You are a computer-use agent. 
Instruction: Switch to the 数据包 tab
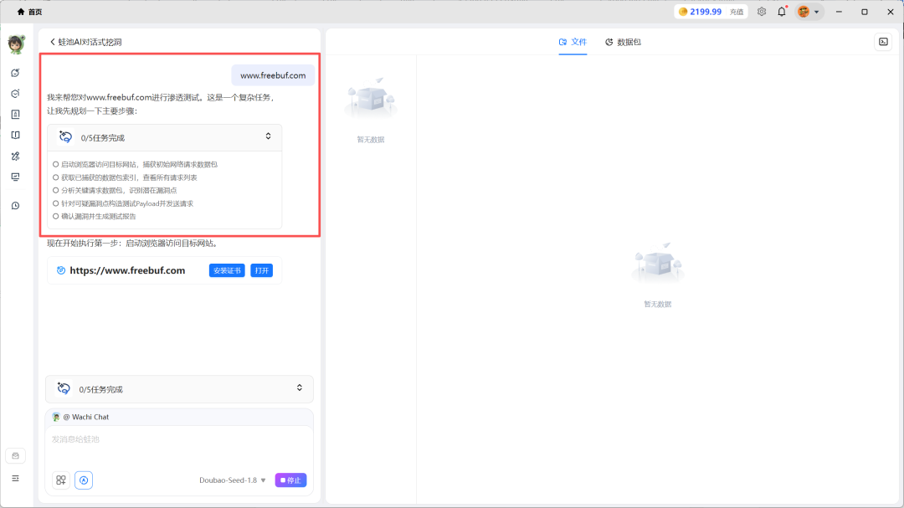(623, 41)
